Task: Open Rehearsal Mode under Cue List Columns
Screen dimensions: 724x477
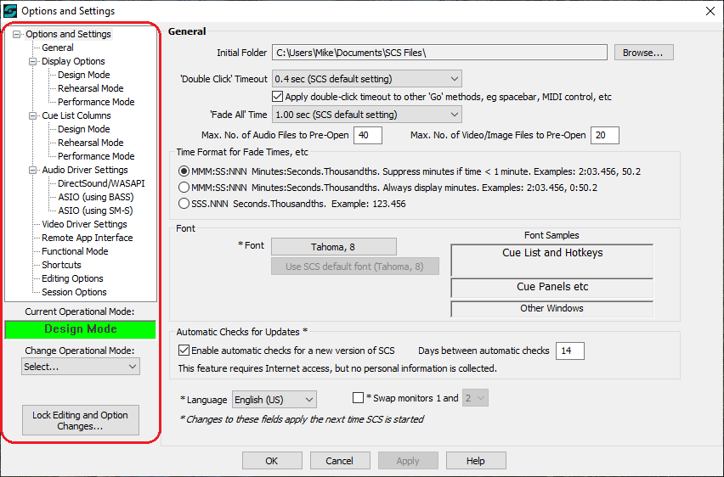Action: [90, 143]
